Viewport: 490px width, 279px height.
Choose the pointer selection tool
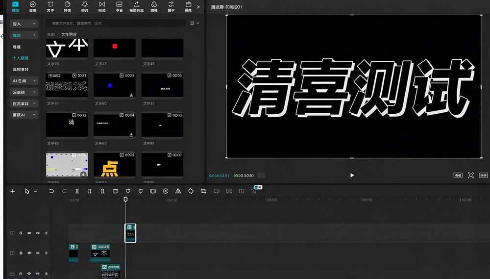point(27,191)
